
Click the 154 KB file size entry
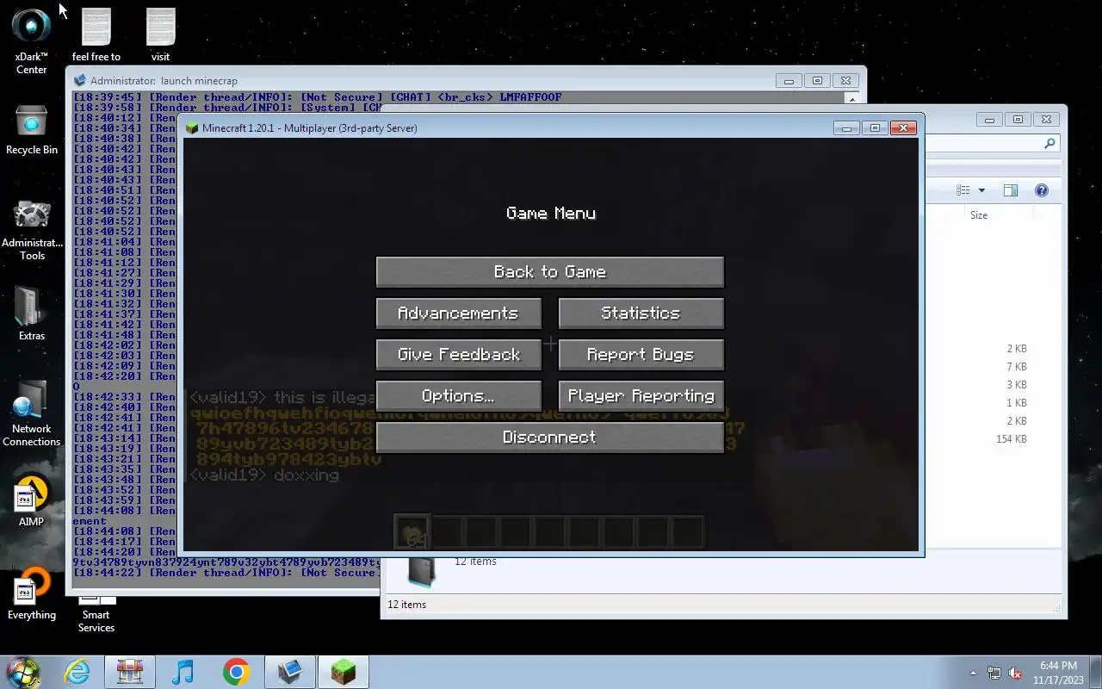tap(1011, 439)
